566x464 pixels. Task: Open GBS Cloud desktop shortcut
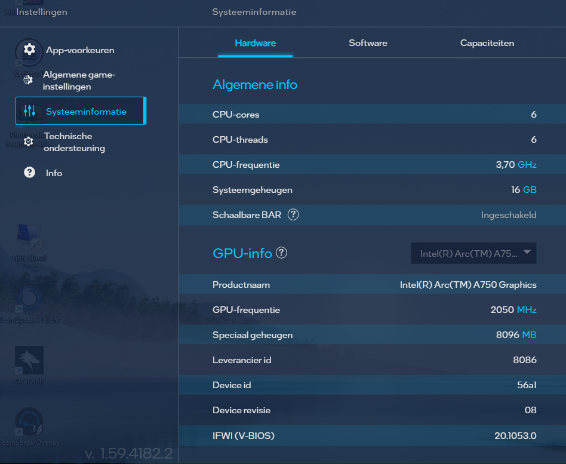(29, 242)
